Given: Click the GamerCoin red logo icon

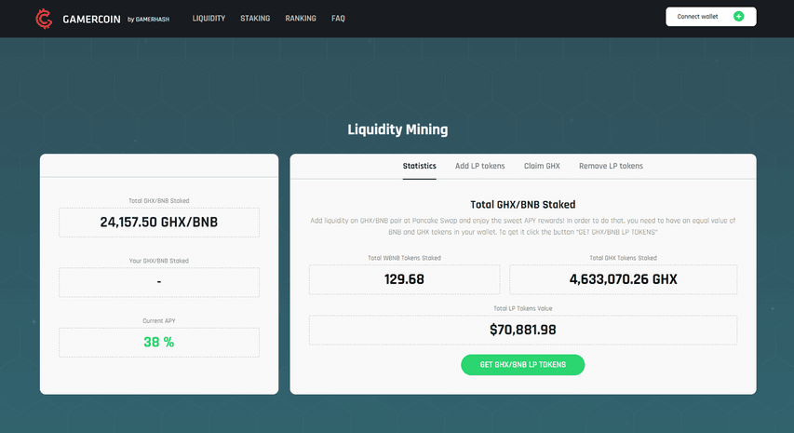Looking at the screenshot, I should coord(44,19).
